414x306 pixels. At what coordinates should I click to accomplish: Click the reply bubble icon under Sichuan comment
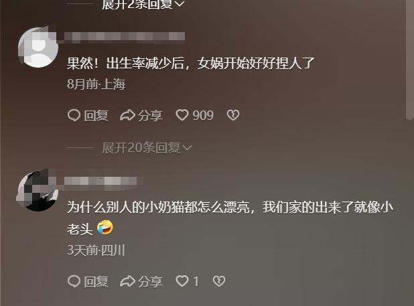click(74, 281)
